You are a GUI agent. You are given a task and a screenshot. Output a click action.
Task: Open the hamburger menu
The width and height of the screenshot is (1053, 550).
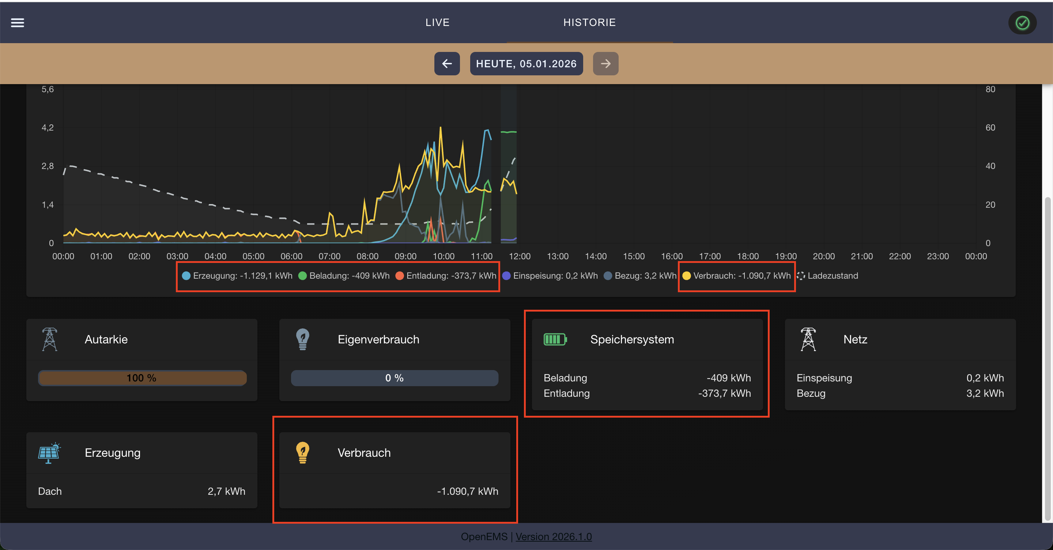tap(17, 23)
